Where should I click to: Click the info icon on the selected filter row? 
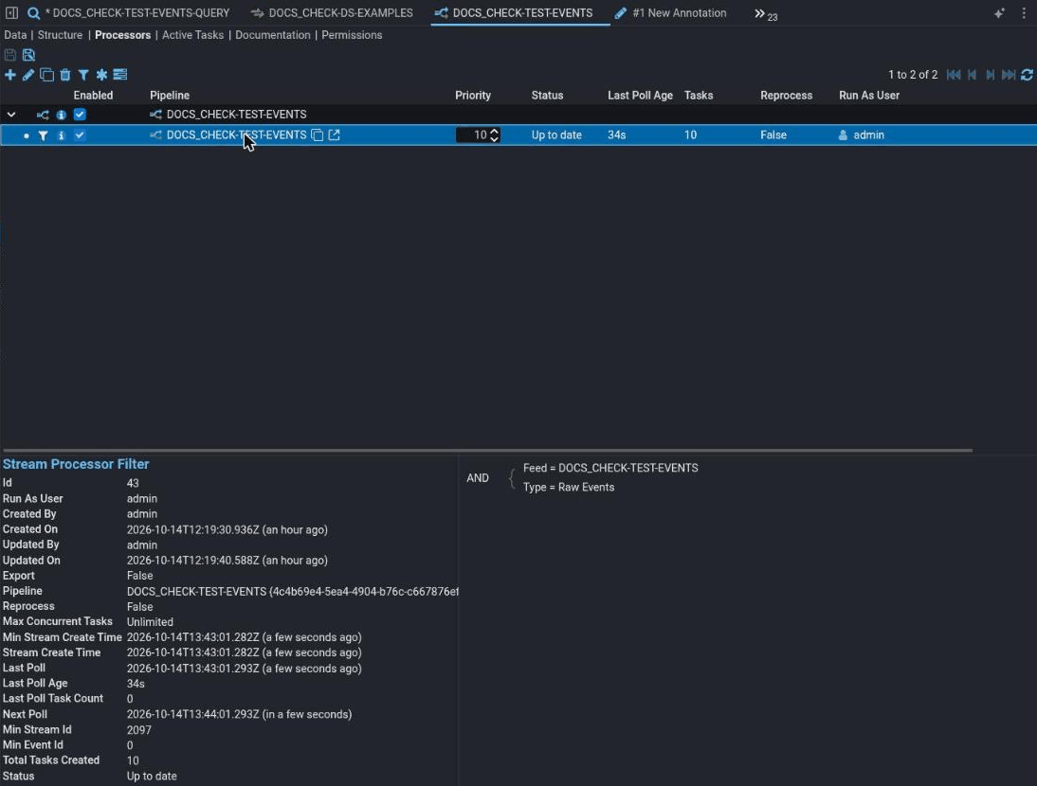tap(61, 135)
